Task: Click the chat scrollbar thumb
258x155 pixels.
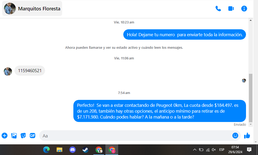Action: (251, 98)
